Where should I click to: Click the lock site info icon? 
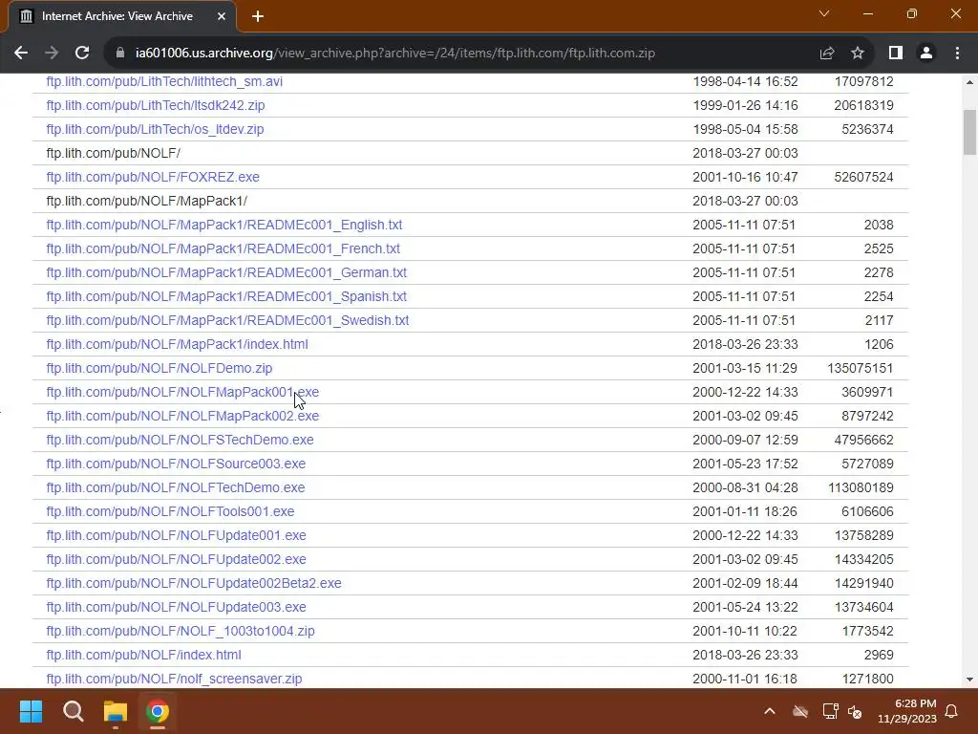120,54
